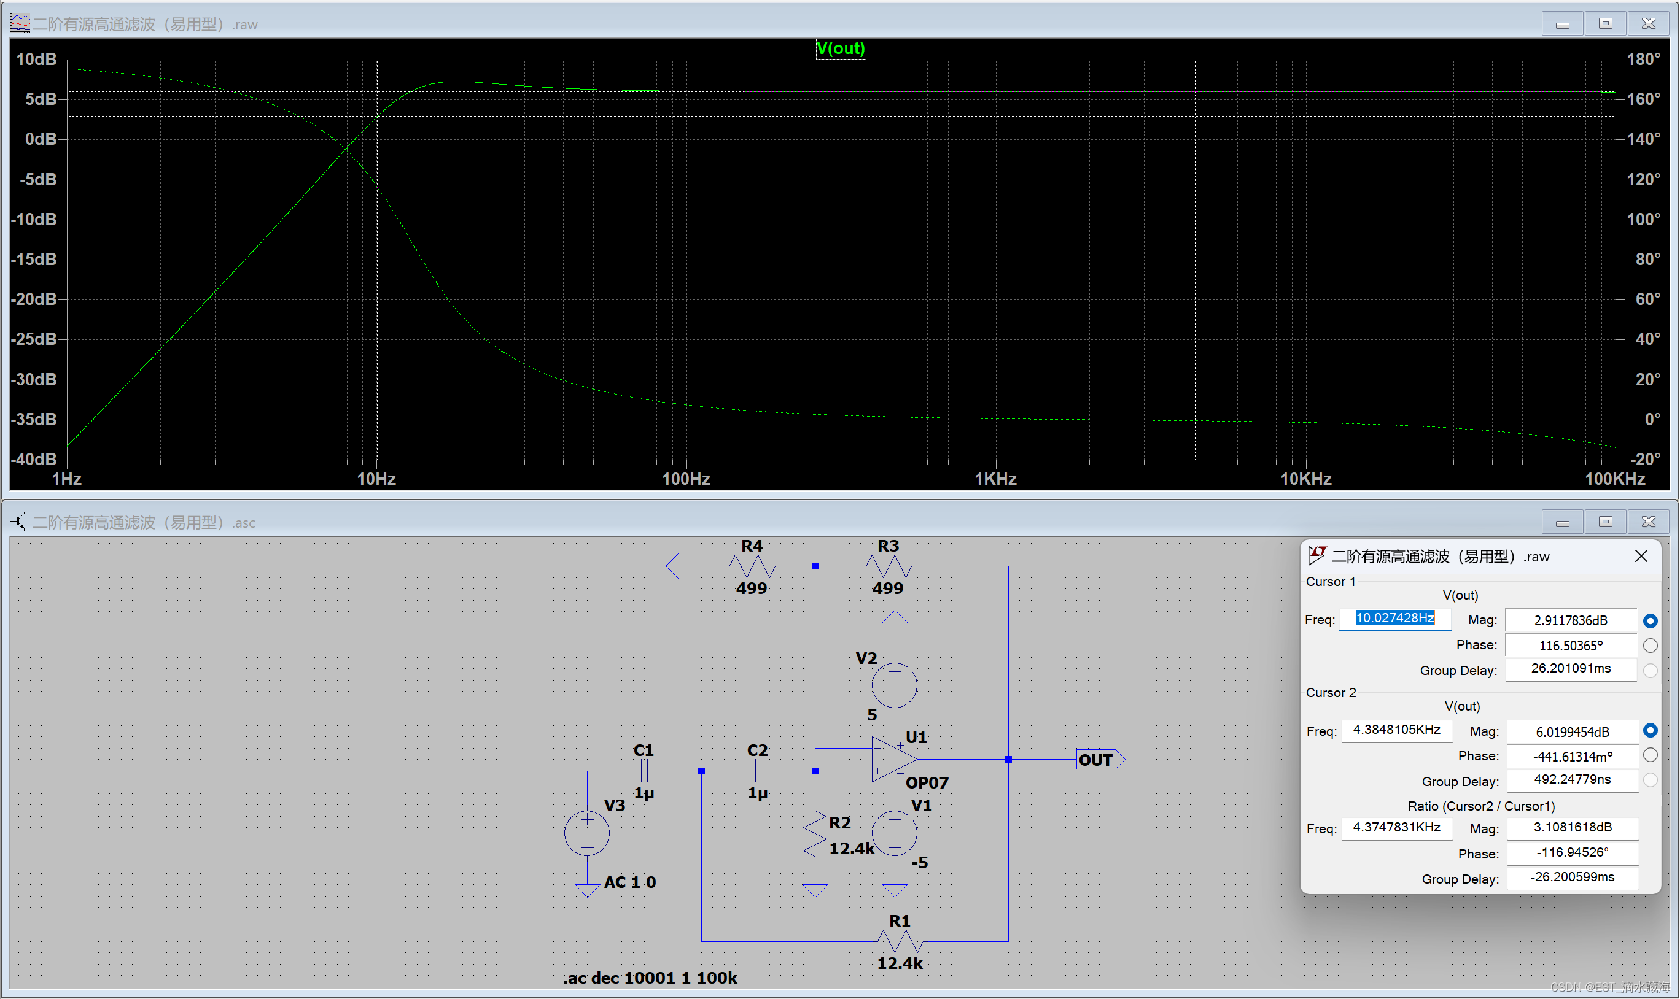Click the 1KHz frequency axis label
The width and height of the screenshot is (1680, 999).
(x=995, y=479)
